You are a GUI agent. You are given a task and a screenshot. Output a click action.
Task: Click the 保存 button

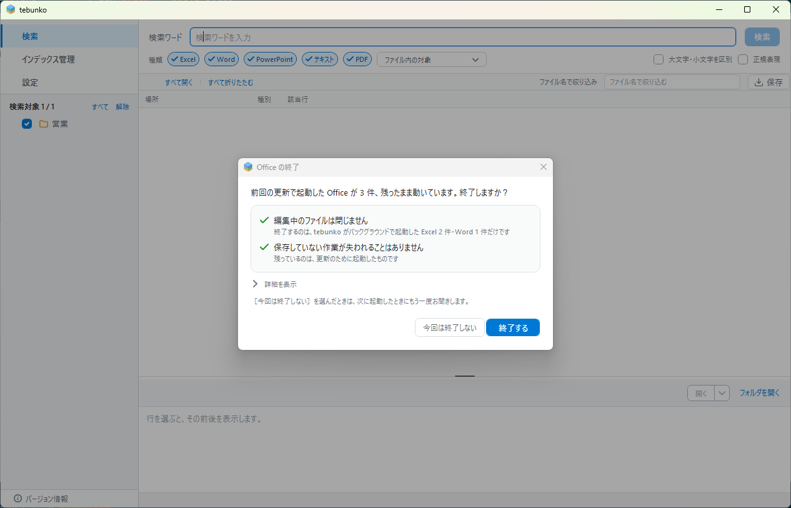tap(768, 82)
